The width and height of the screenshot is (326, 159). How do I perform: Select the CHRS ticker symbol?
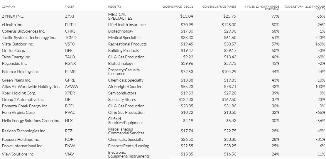70,31
